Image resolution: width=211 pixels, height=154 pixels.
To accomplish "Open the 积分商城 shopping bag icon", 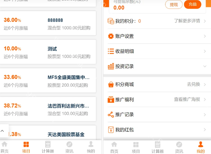I will click(111, 84).
